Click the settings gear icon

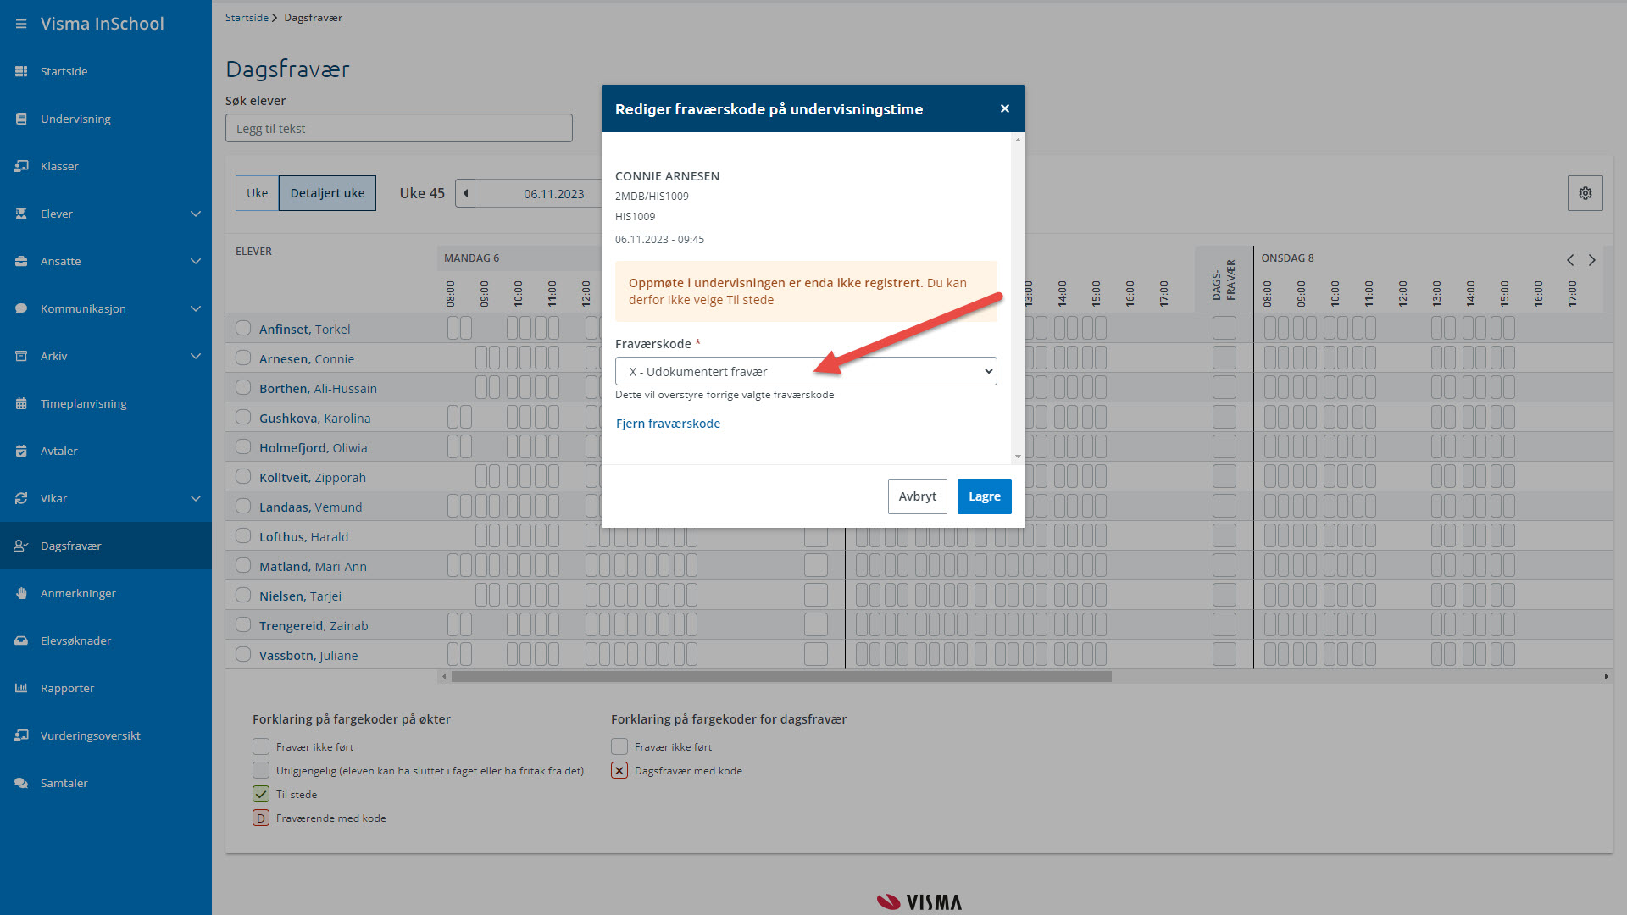(x=1585, y=193)
